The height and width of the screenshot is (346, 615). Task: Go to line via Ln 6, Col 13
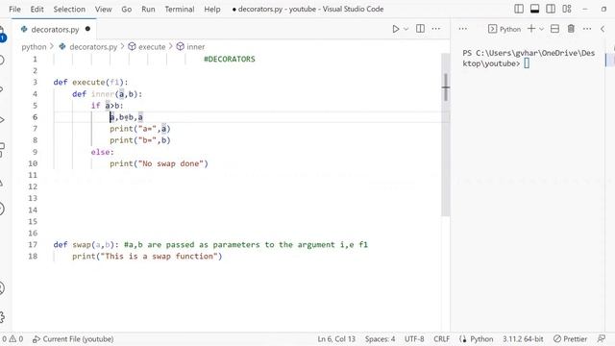click(336, 339)
